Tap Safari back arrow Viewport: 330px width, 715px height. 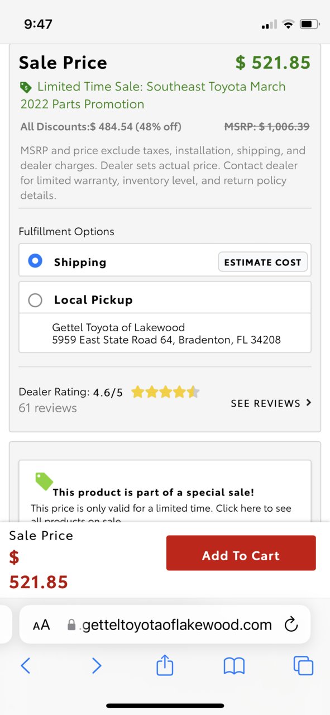point(25,665)
